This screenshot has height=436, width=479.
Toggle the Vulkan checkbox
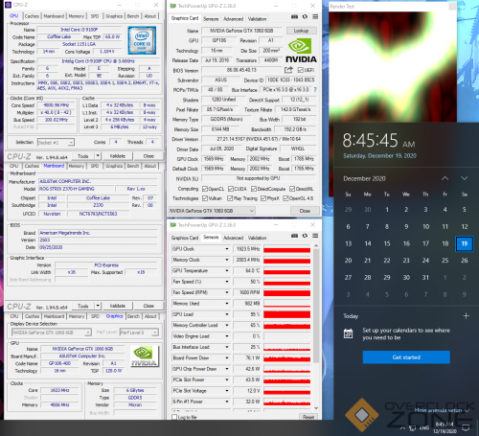click(205, 198)
